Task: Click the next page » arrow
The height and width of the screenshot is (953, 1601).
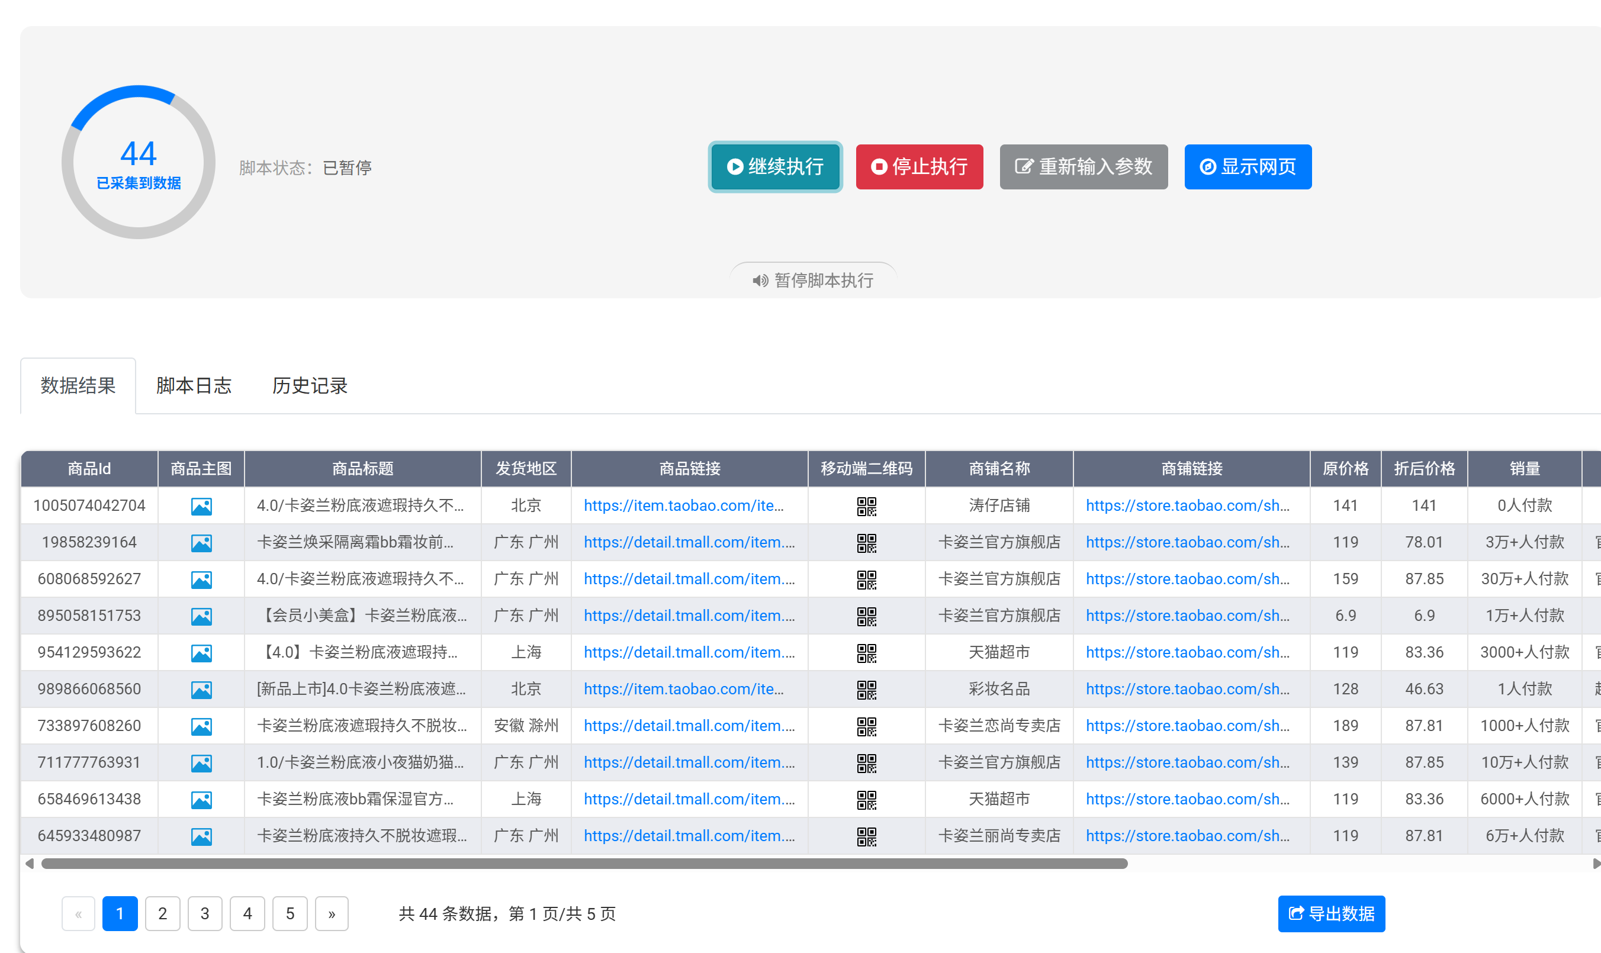Action: [332, 913]
